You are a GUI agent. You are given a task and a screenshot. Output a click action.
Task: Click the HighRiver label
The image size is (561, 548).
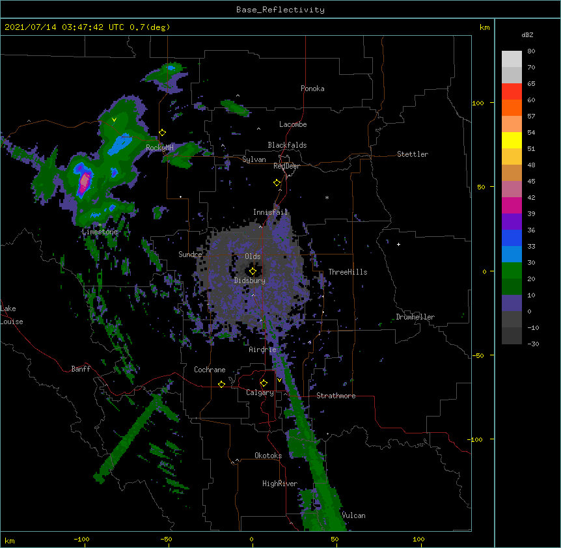[280, 484]
